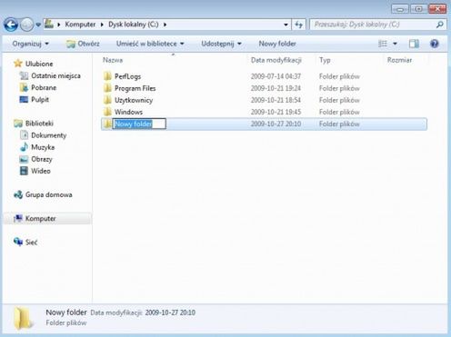Sort by Data modyfikacji column
Image resolution: width=451 pixels, height=337 pixels.
(276, 60)
